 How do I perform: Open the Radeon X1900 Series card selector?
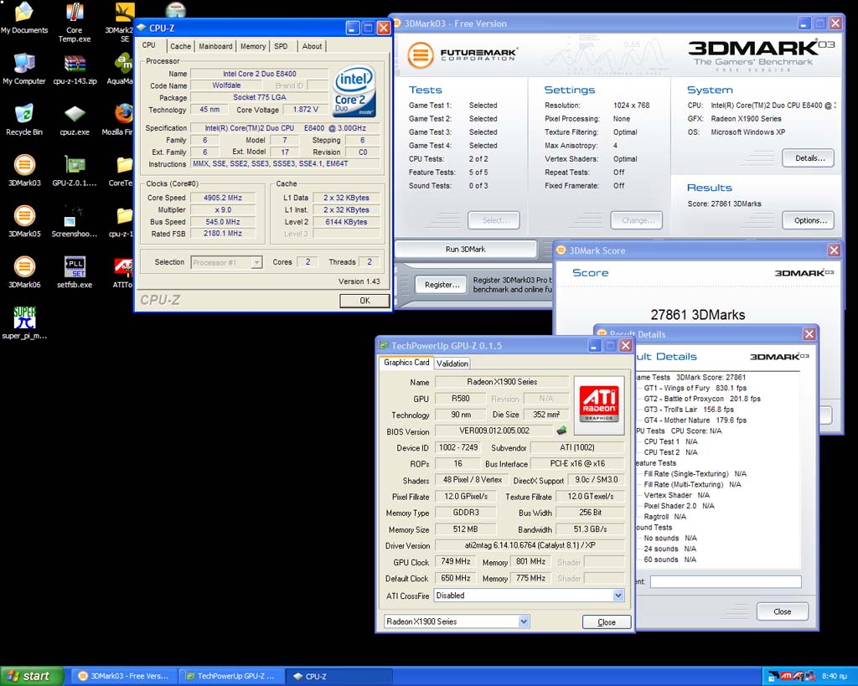pos(457,622)
